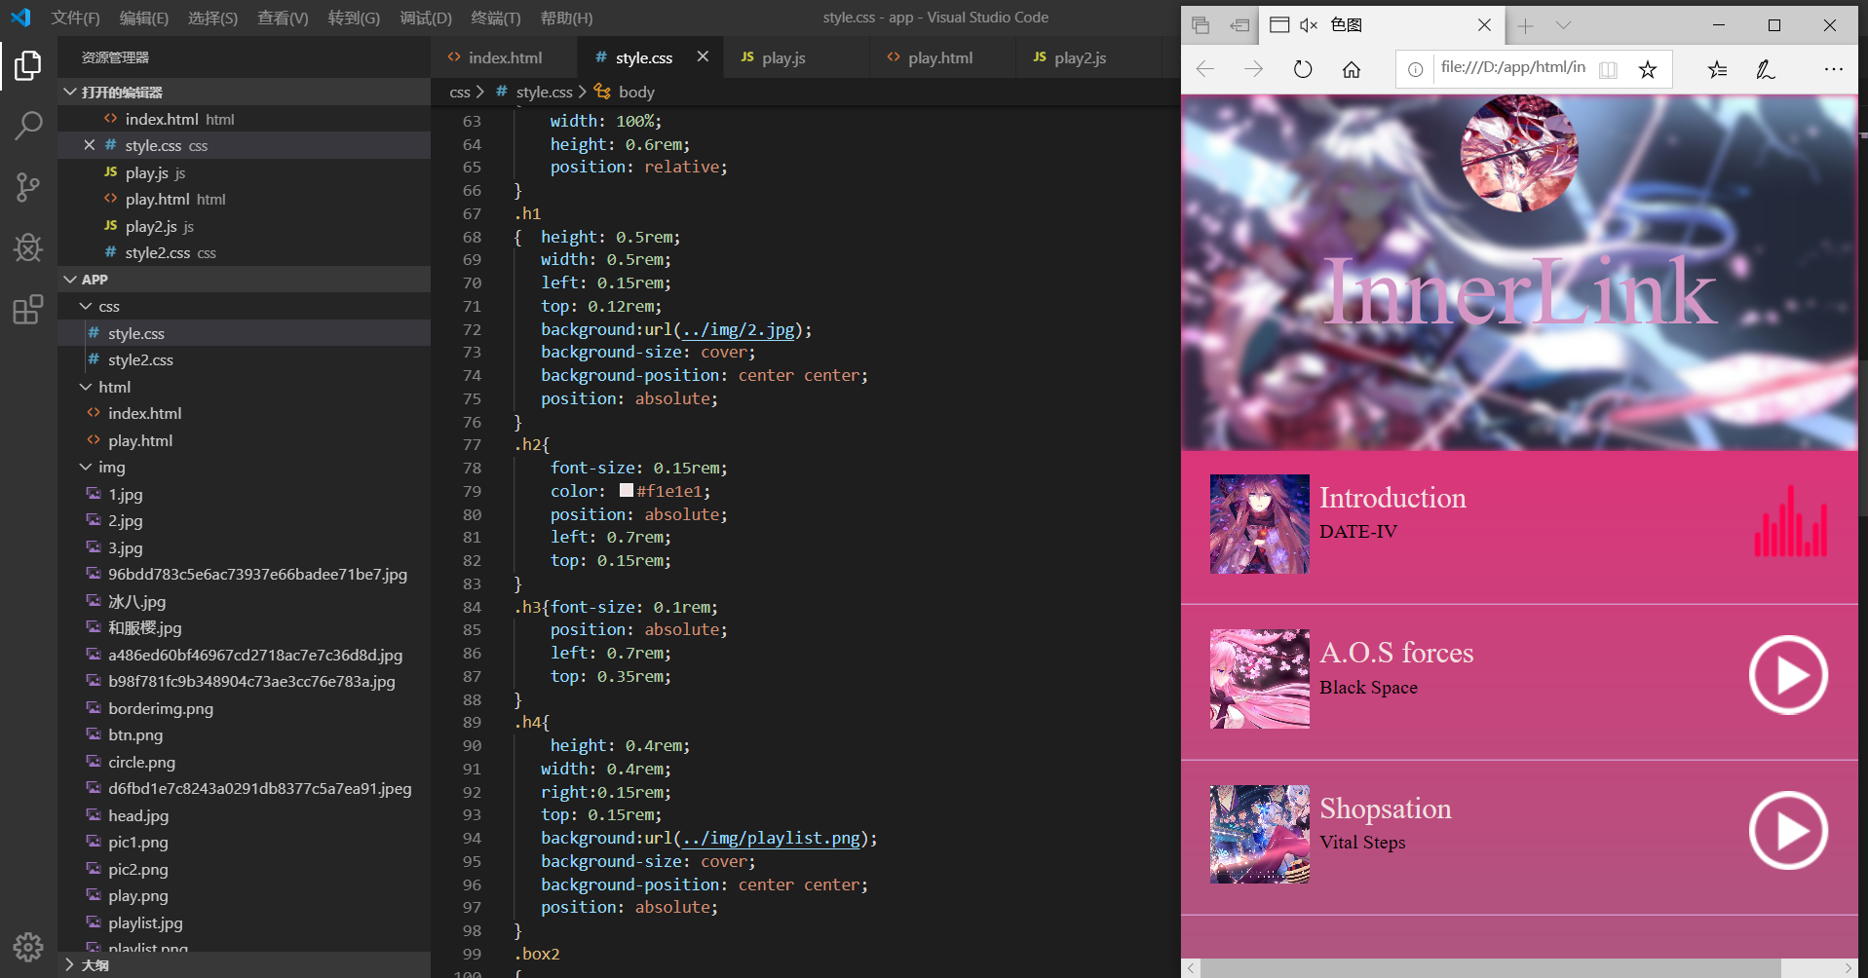This screenshot has height=978, width=1868.
Task: Open the Go menu
Action: (354, 18)
